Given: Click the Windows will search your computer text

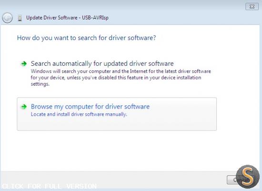Looking at the screenshot, I should click(x=121, y=71).
